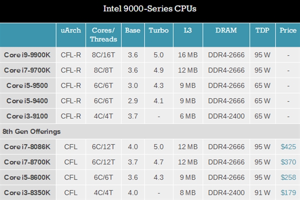Select the Base column header

[132, 30]
